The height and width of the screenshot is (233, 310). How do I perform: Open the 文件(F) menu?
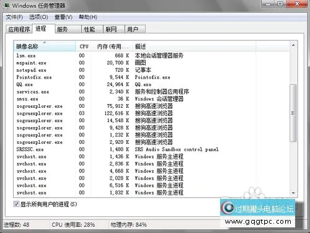click(14, 17)
